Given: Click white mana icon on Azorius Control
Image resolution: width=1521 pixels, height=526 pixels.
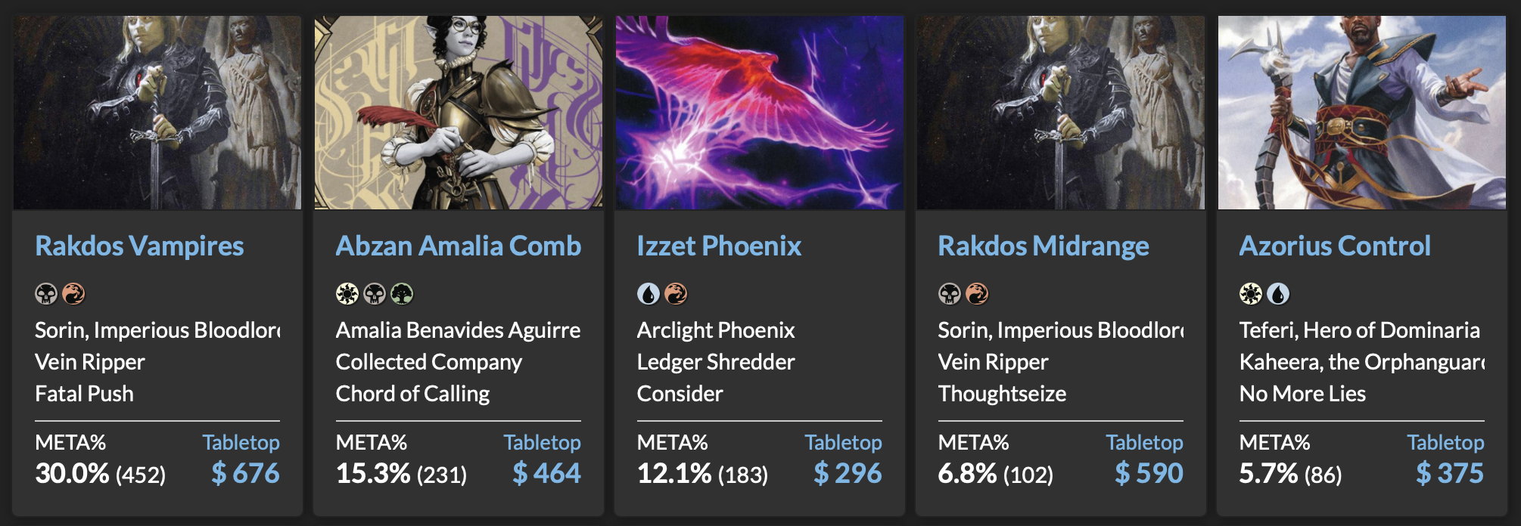Looking at the screenshot, I should point(1251,293).
